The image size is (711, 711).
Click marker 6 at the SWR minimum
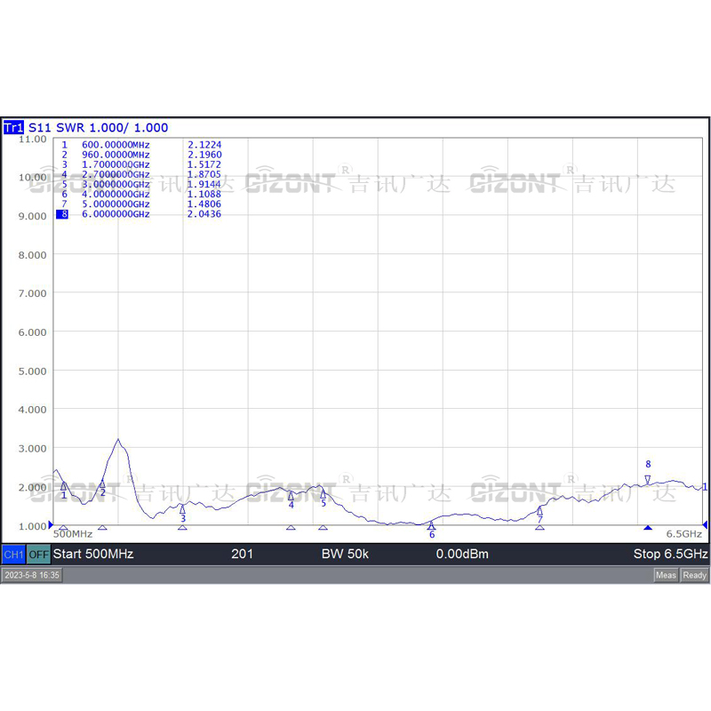coord(431,525)
